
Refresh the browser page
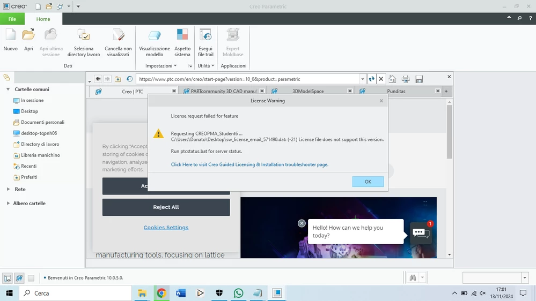[x=372, y=79]
